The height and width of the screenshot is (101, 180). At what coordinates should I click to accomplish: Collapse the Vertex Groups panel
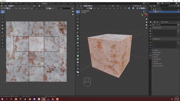pos(157,28)
